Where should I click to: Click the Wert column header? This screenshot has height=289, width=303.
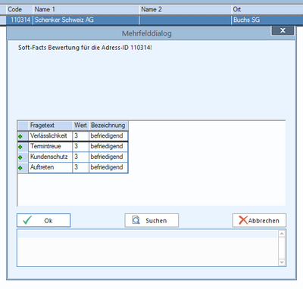[x=81, y=126]
